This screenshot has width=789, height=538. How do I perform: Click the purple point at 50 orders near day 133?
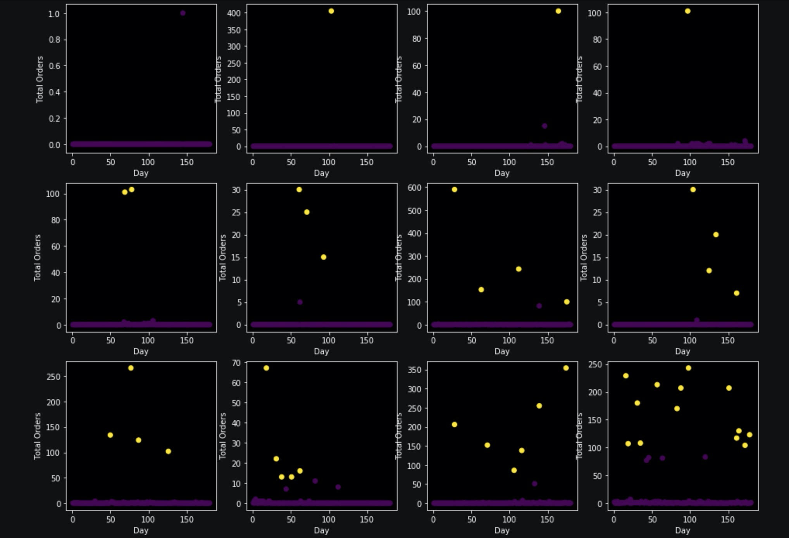(x=534, y=483)
